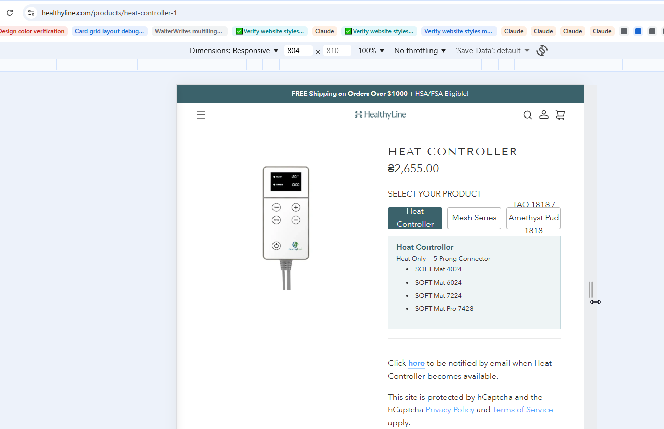Select the Heat Controller product option
664x429 pixels.
point(415,218)
